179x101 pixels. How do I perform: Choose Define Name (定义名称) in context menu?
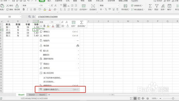click(59, 82)
